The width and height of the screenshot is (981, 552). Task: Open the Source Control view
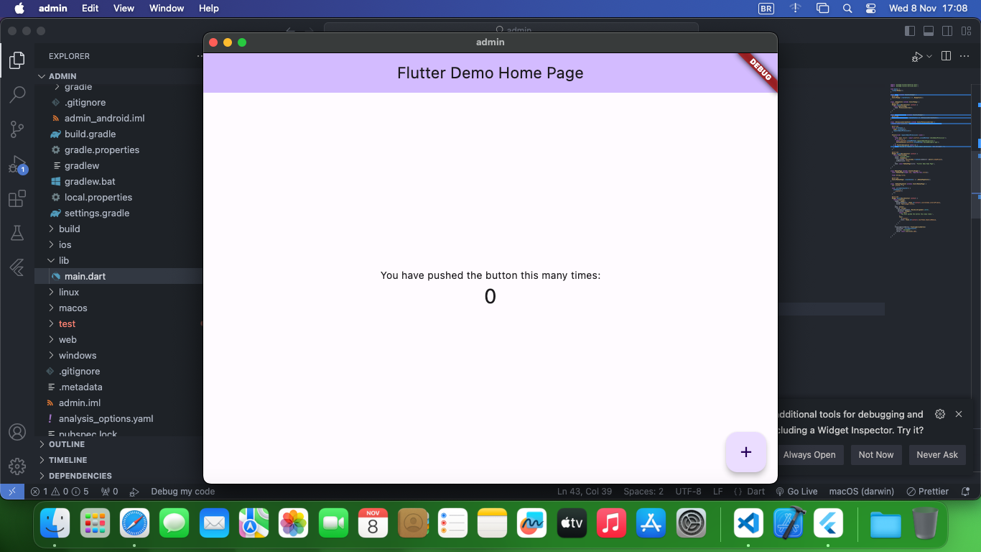(17, 129)
